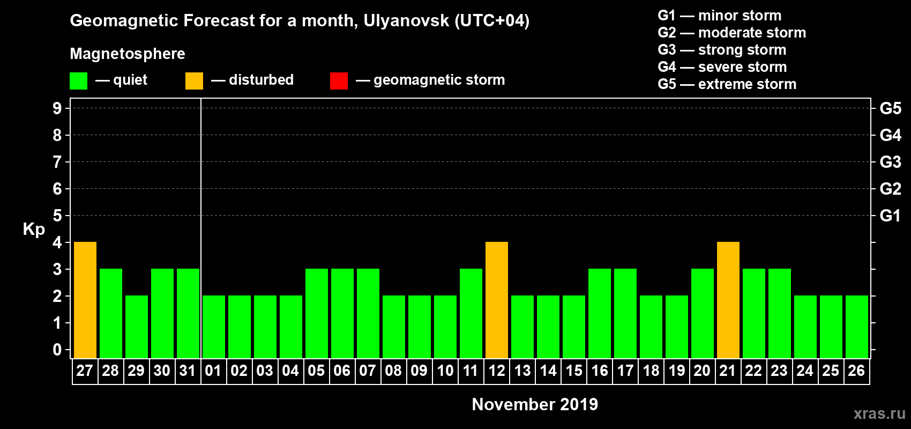Click the date label '10' on the axis
Screen dimensions: 911x429
tap(445, 371)
